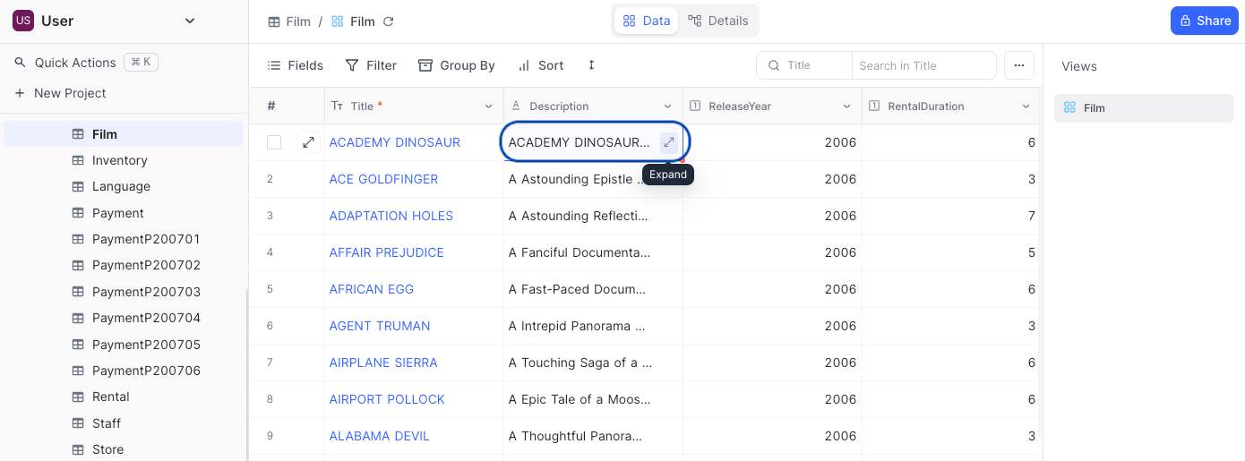Viewport: 1245px width, 461px height.
Task: Expand the User workspace chevron
Action: tap(189, 21)
